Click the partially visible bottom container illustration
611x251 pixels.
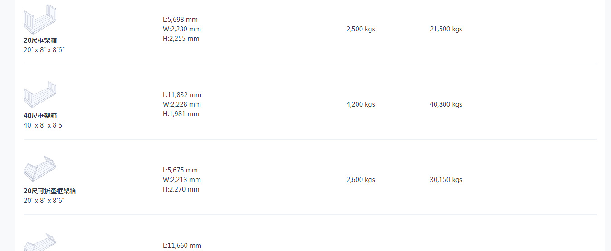40,242
